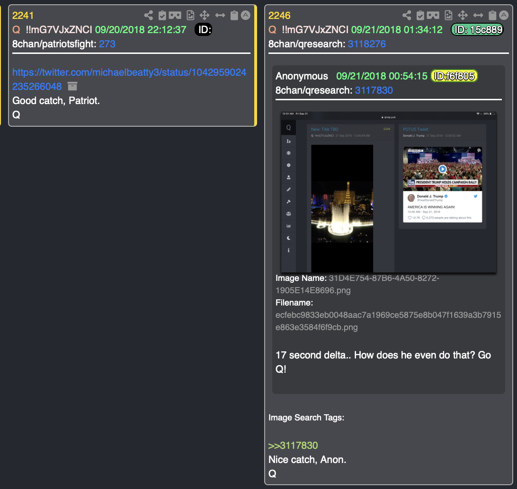This screenshot has width=517, height=489.
Task: Click the VR goggles icon on post 2241
Action: 175,15
